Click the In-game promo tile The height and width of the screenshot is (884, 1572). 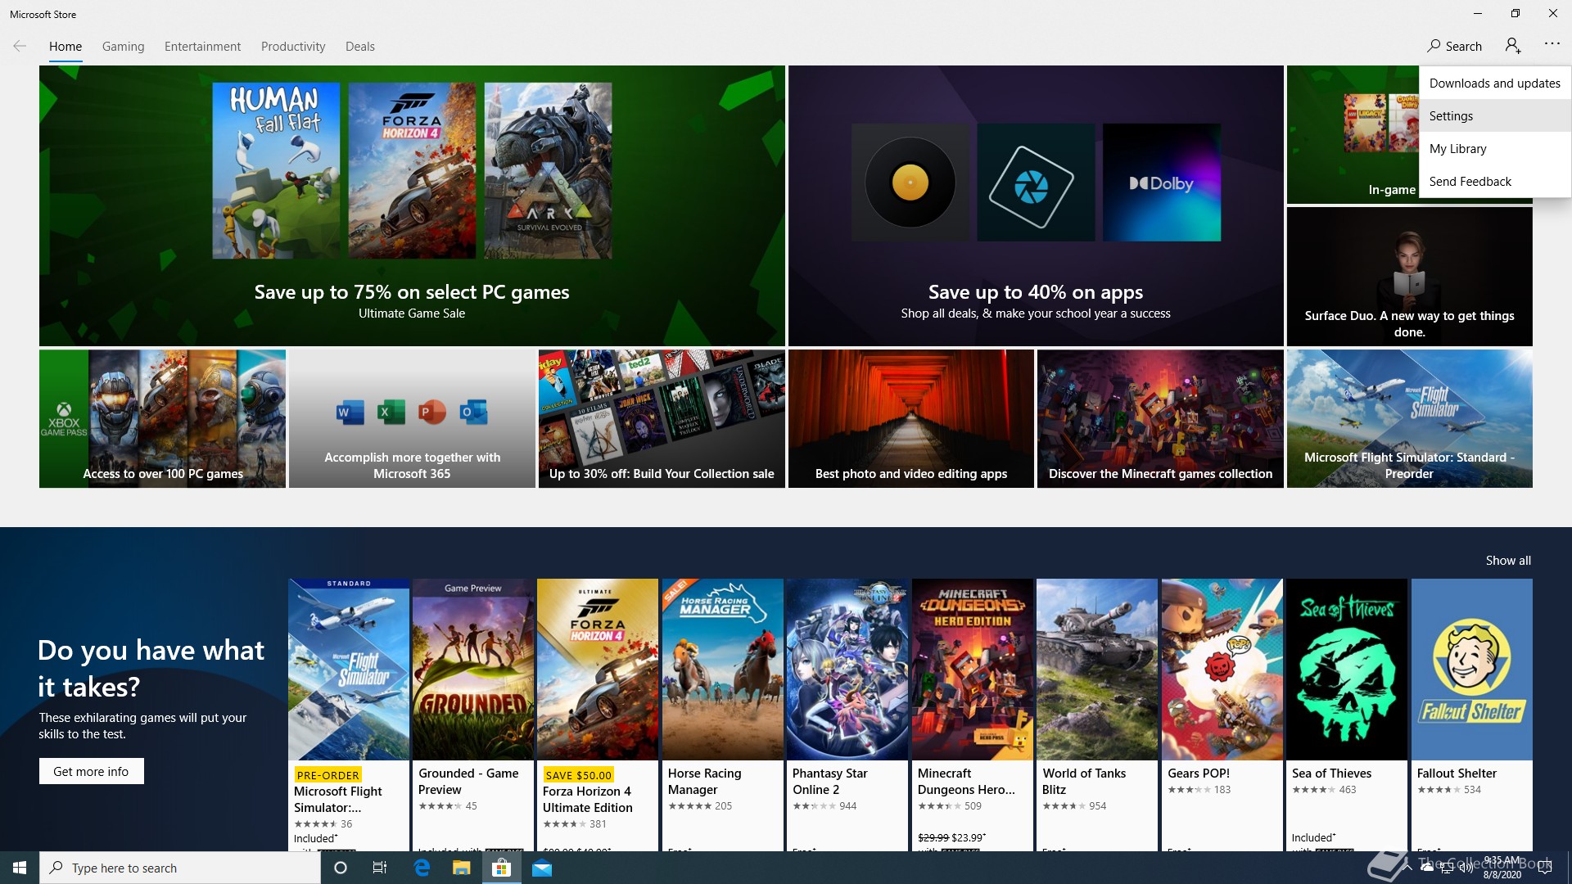tap(1353, 135)
